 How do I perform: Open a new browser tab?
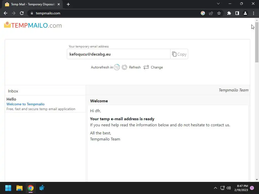click(68, 4)
